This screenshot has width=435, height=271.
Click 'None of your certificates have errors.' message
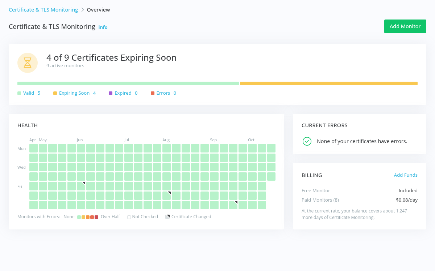(x=362, y=141)
